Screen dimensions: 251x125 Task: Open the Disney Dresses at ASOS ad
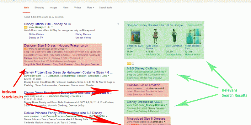tap(145, 102)
